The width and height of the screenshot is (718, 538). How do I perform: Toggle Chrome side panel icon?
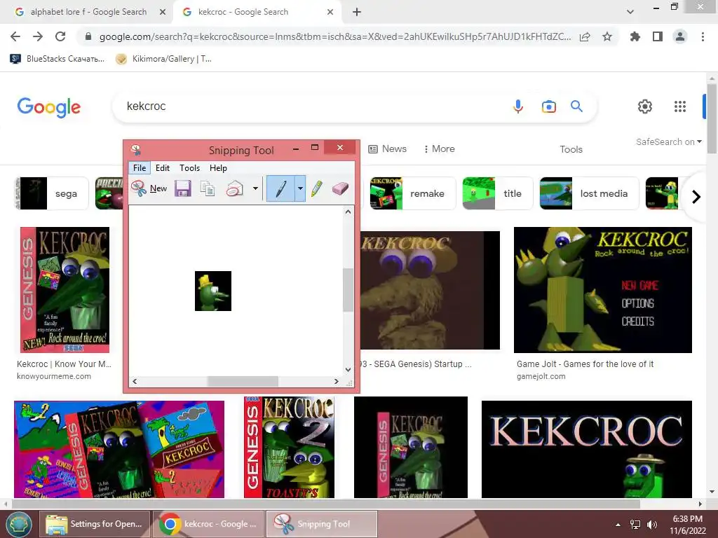pyautogui.click(x=658, y=36)
